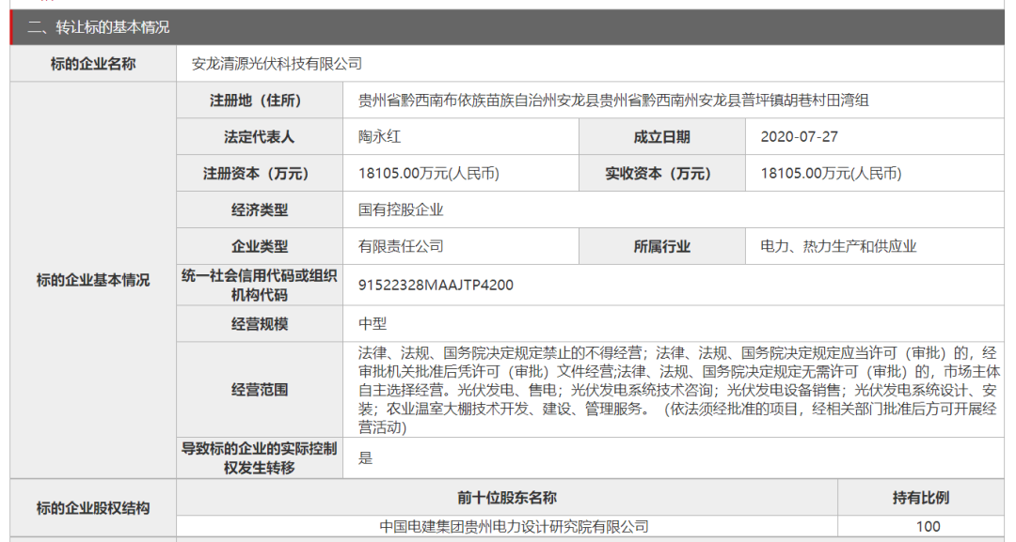Click the label 企业类型

tap(260, 246)
